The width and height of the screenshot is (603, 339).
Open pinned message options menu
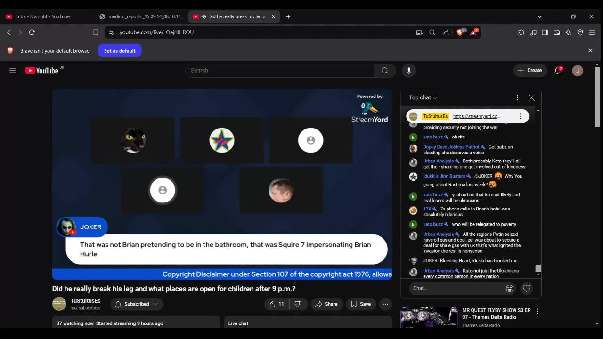(521, 116)
